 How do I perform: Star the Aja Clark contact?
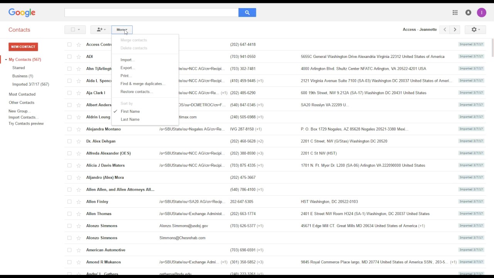point(79,93)
